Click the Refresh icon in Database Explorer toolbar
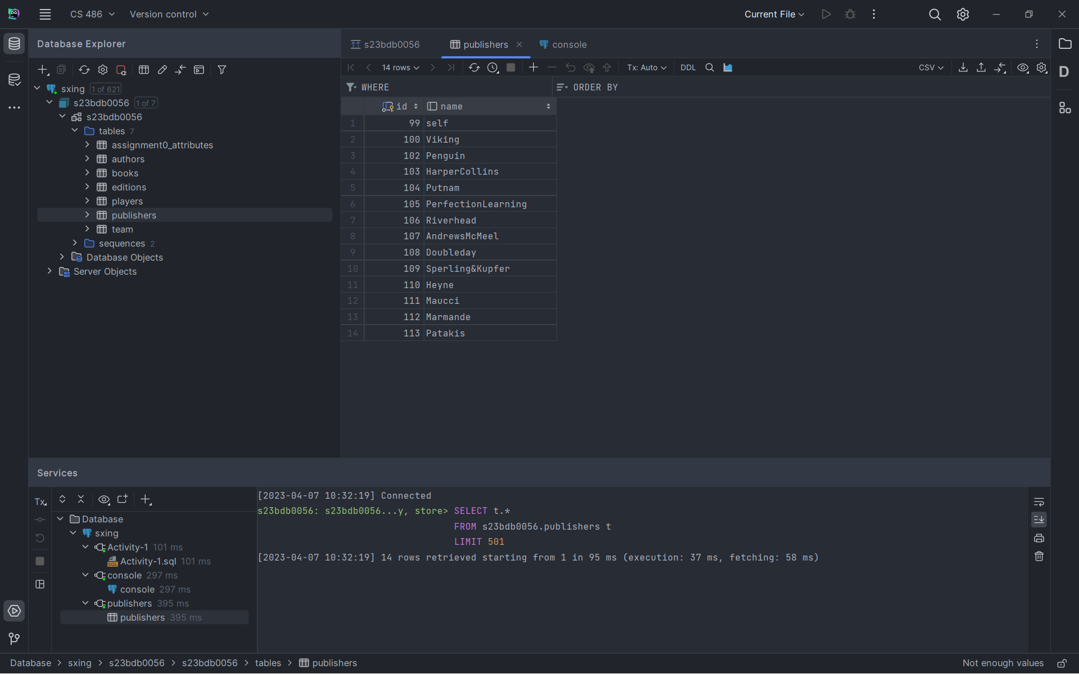 84,70
